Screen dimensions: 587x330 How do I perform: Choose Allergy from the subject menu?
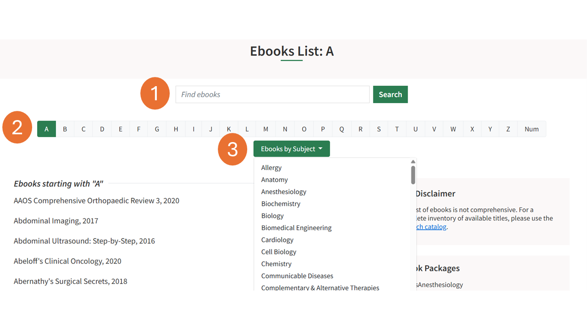271,168
